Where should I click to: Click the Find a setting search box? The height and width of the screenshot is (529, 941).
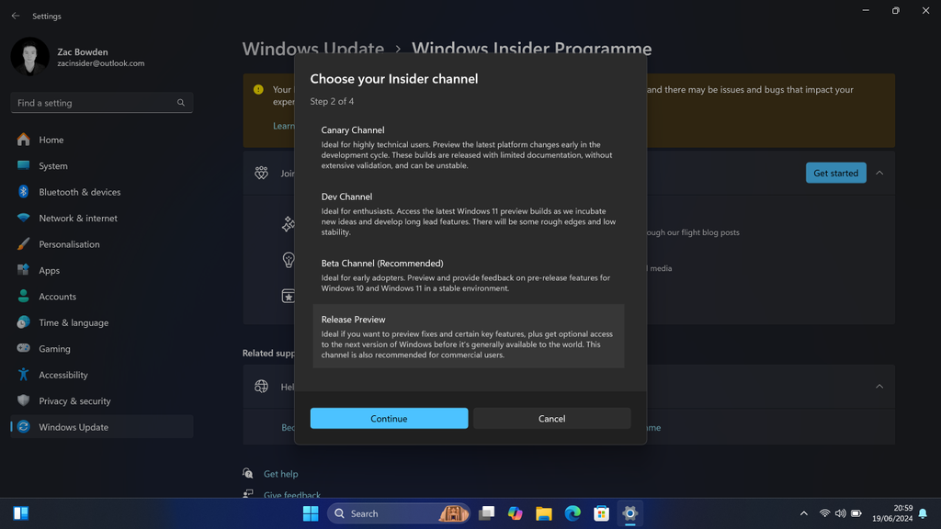click(x=101, y=103)
